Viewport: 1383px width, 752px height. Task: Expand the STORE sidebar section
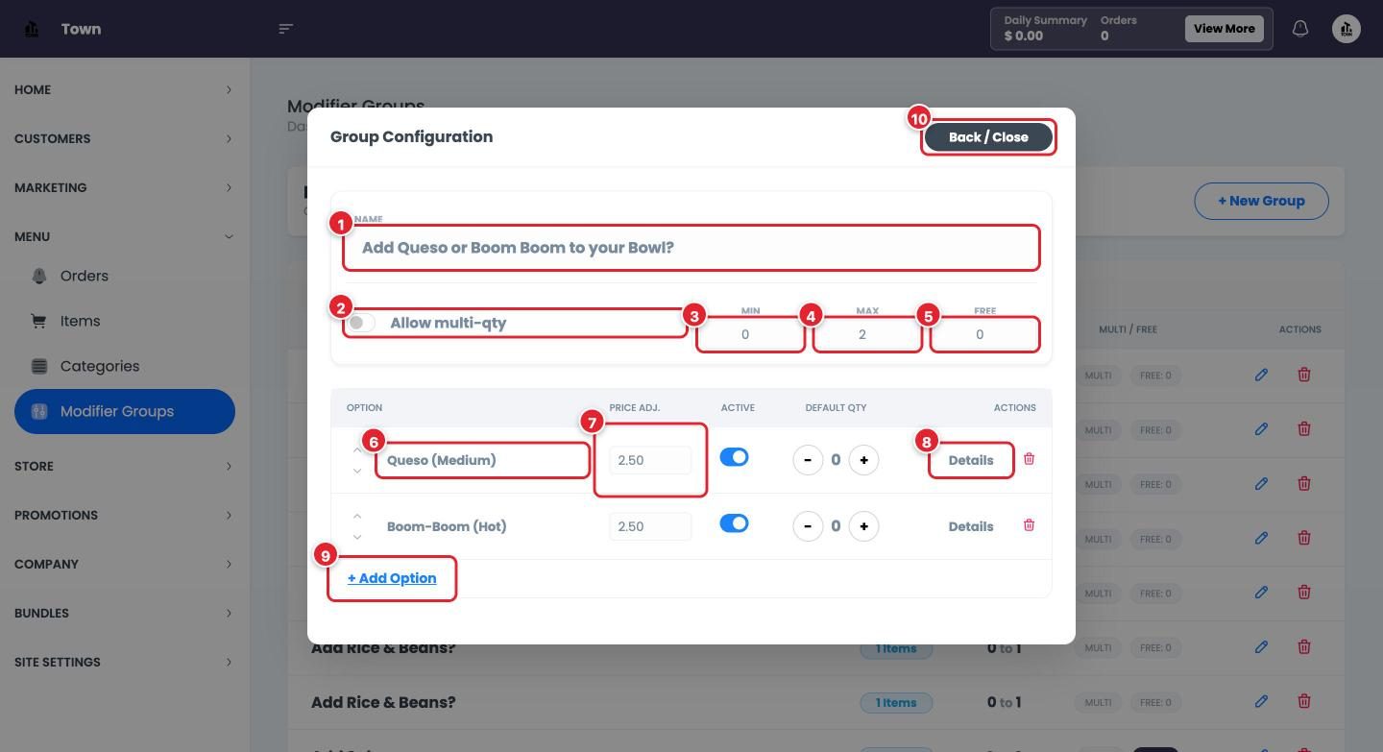tap(125, 466)
